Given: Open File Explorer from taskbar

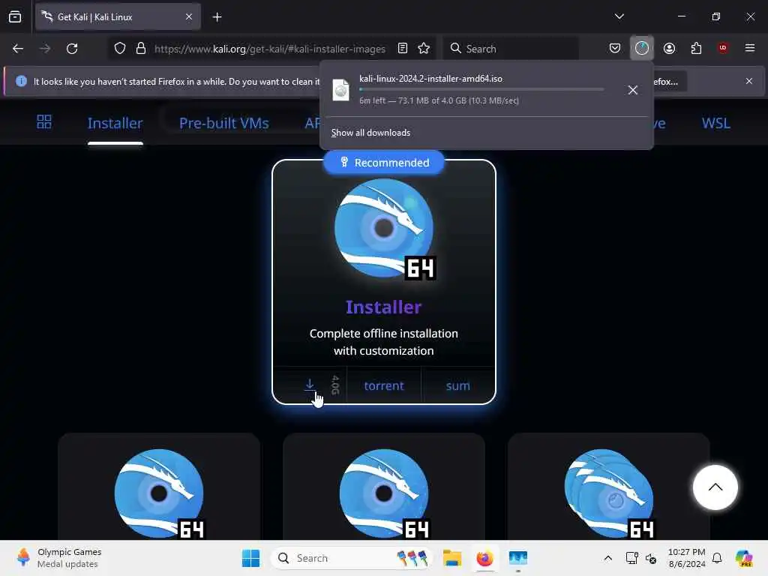Looking at the screenshot, I should pyautogui.click(x=452, y=558).
